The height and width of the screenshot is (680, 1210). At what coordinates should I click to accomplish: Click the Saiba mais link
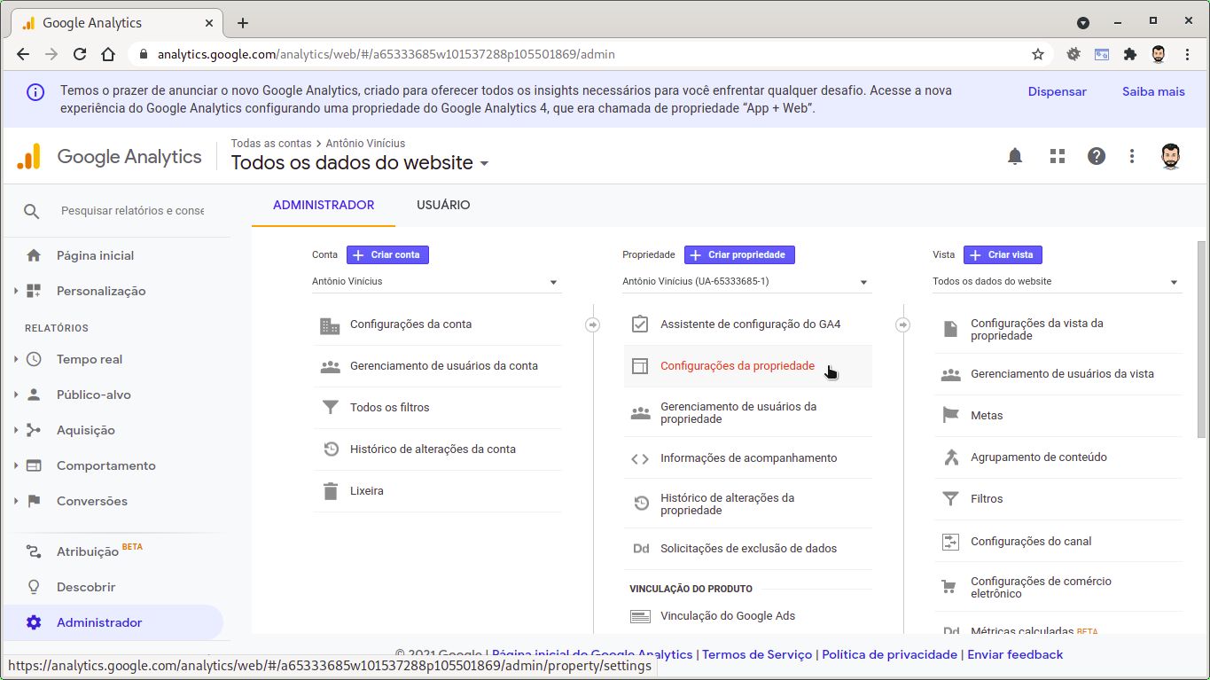coord(1153,91)
